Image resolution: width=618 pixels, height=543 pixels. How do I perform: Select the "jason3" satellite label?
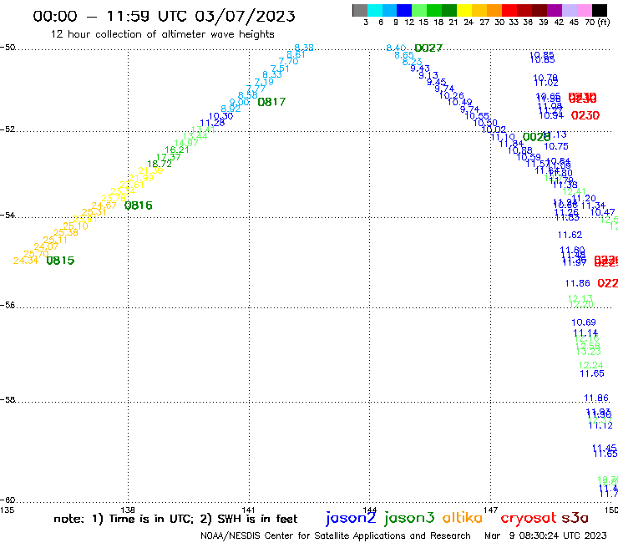point(409,518)
